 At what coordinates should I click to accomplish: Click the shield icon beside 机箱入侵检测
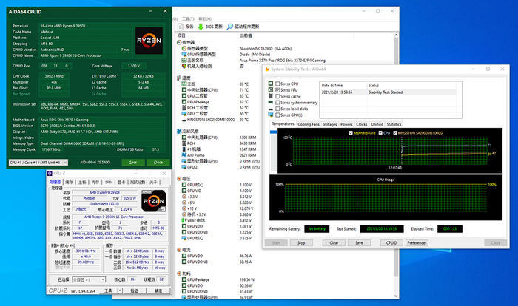(184, 66)
